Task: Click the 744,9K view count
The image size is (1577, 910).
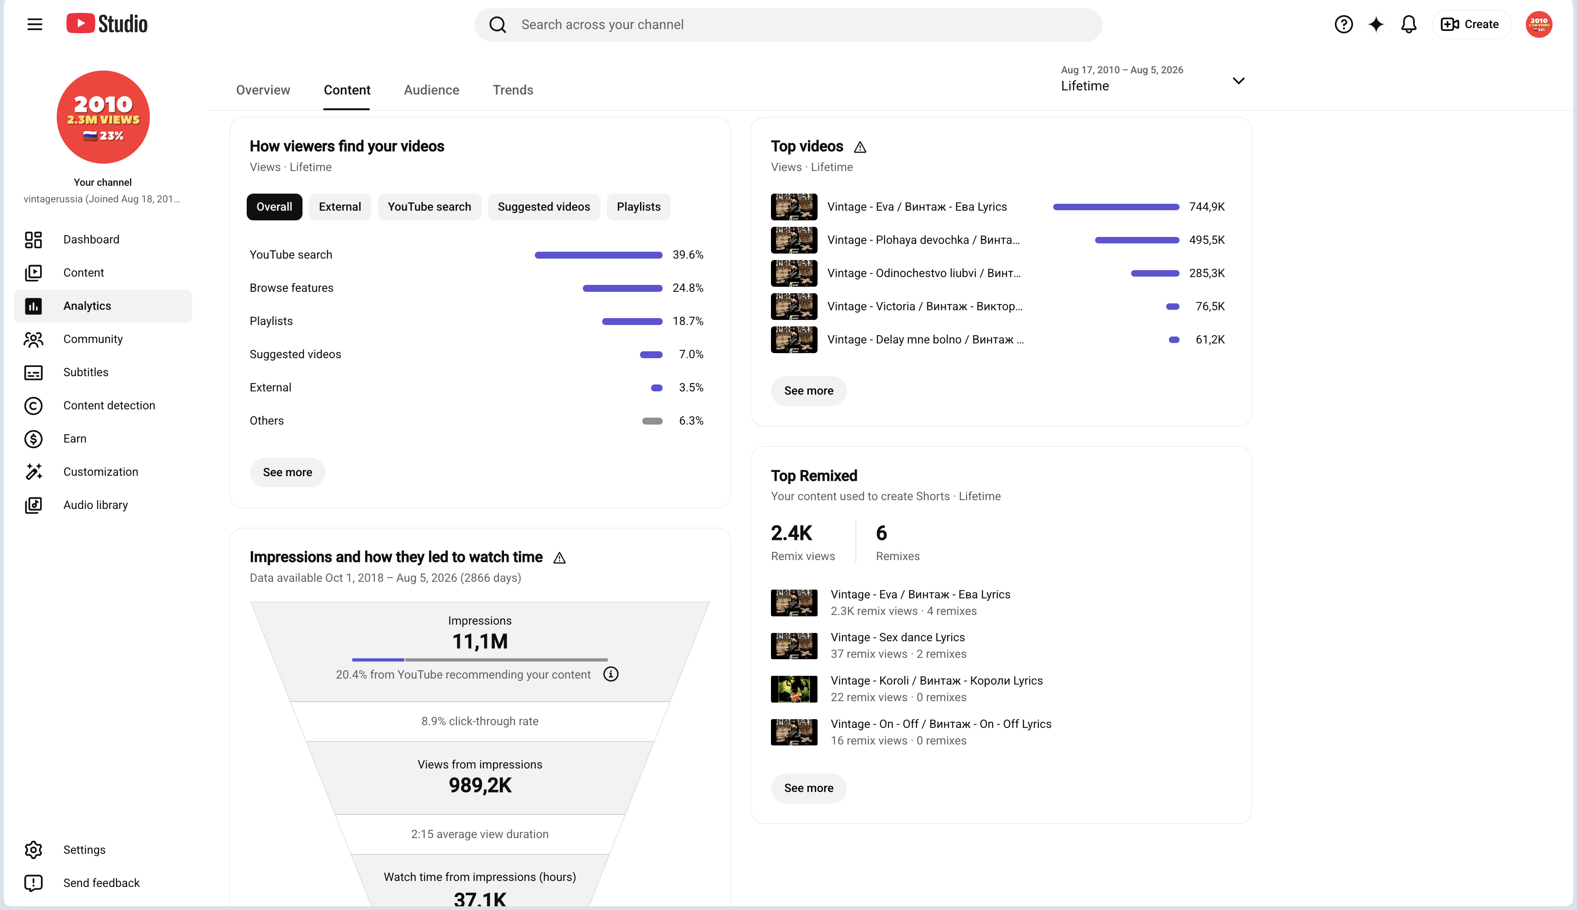Action: point(1206,207)
